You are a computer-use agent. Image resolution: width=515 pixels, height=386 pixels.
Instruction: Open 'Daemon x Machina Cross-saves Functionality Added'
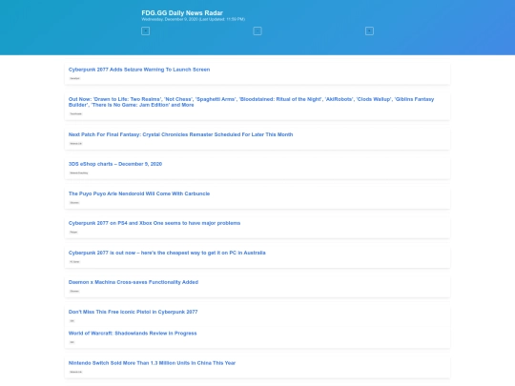[134, 282]
